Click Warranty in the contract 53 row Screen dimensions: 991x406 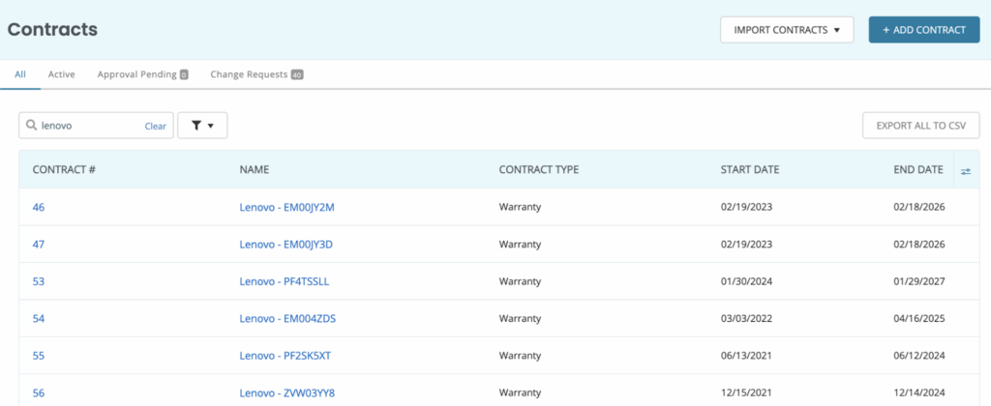(x=520, y=281)
